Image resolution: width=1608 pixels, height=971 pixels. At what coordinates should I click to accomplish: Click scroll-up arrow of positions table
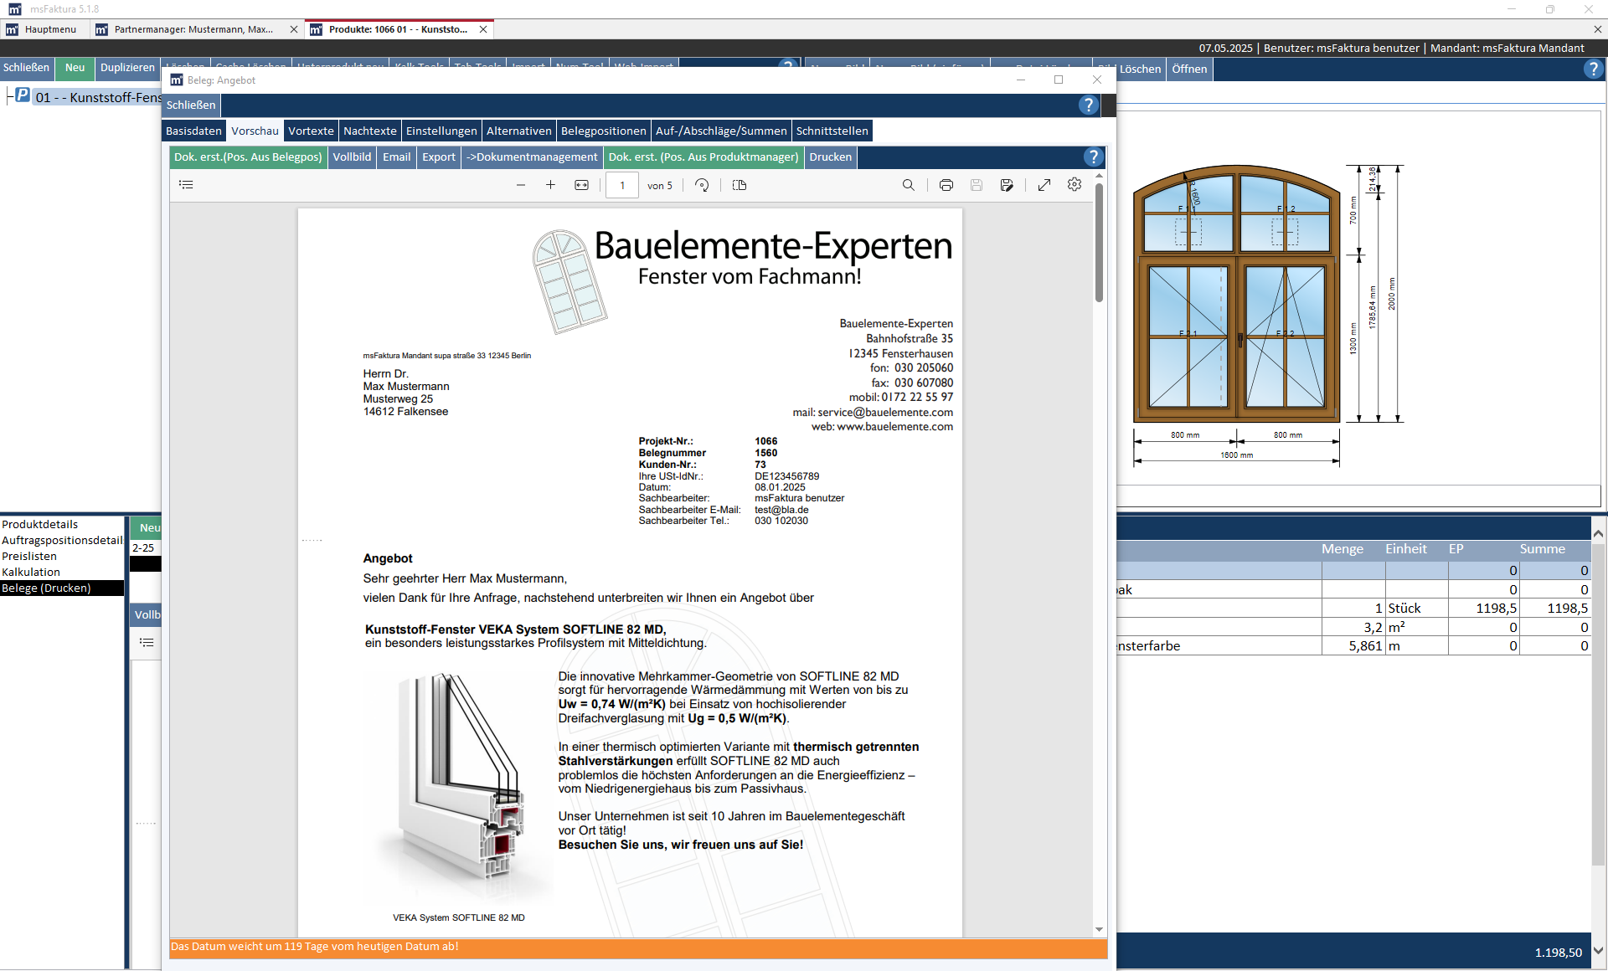[x=1598, y=533]
